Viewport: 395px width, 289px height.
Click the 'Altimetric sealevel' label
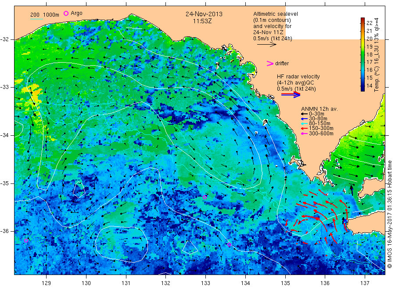click(276, 14)
